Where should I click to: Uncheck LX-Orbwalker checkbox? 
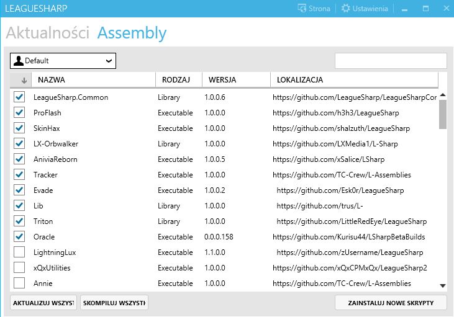point(19,143)
